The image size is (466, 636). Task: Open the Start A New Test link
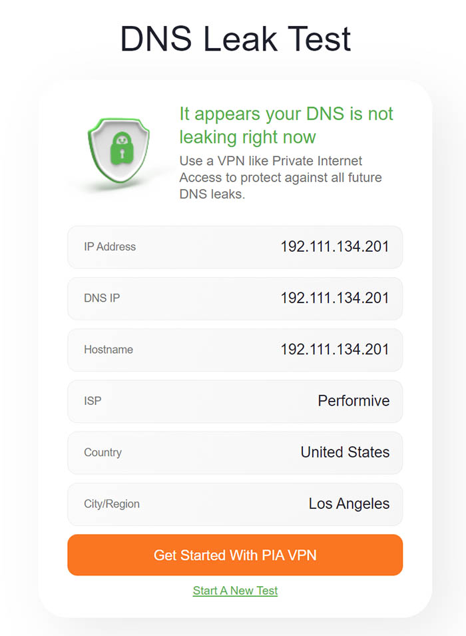pyautogui.click(x=235, y=591)
